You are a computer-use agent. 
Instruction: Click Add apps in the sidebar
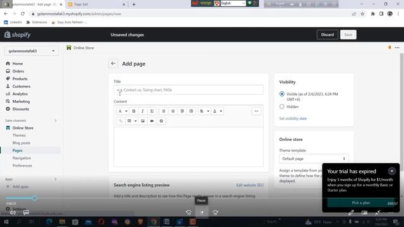[20, 187]
